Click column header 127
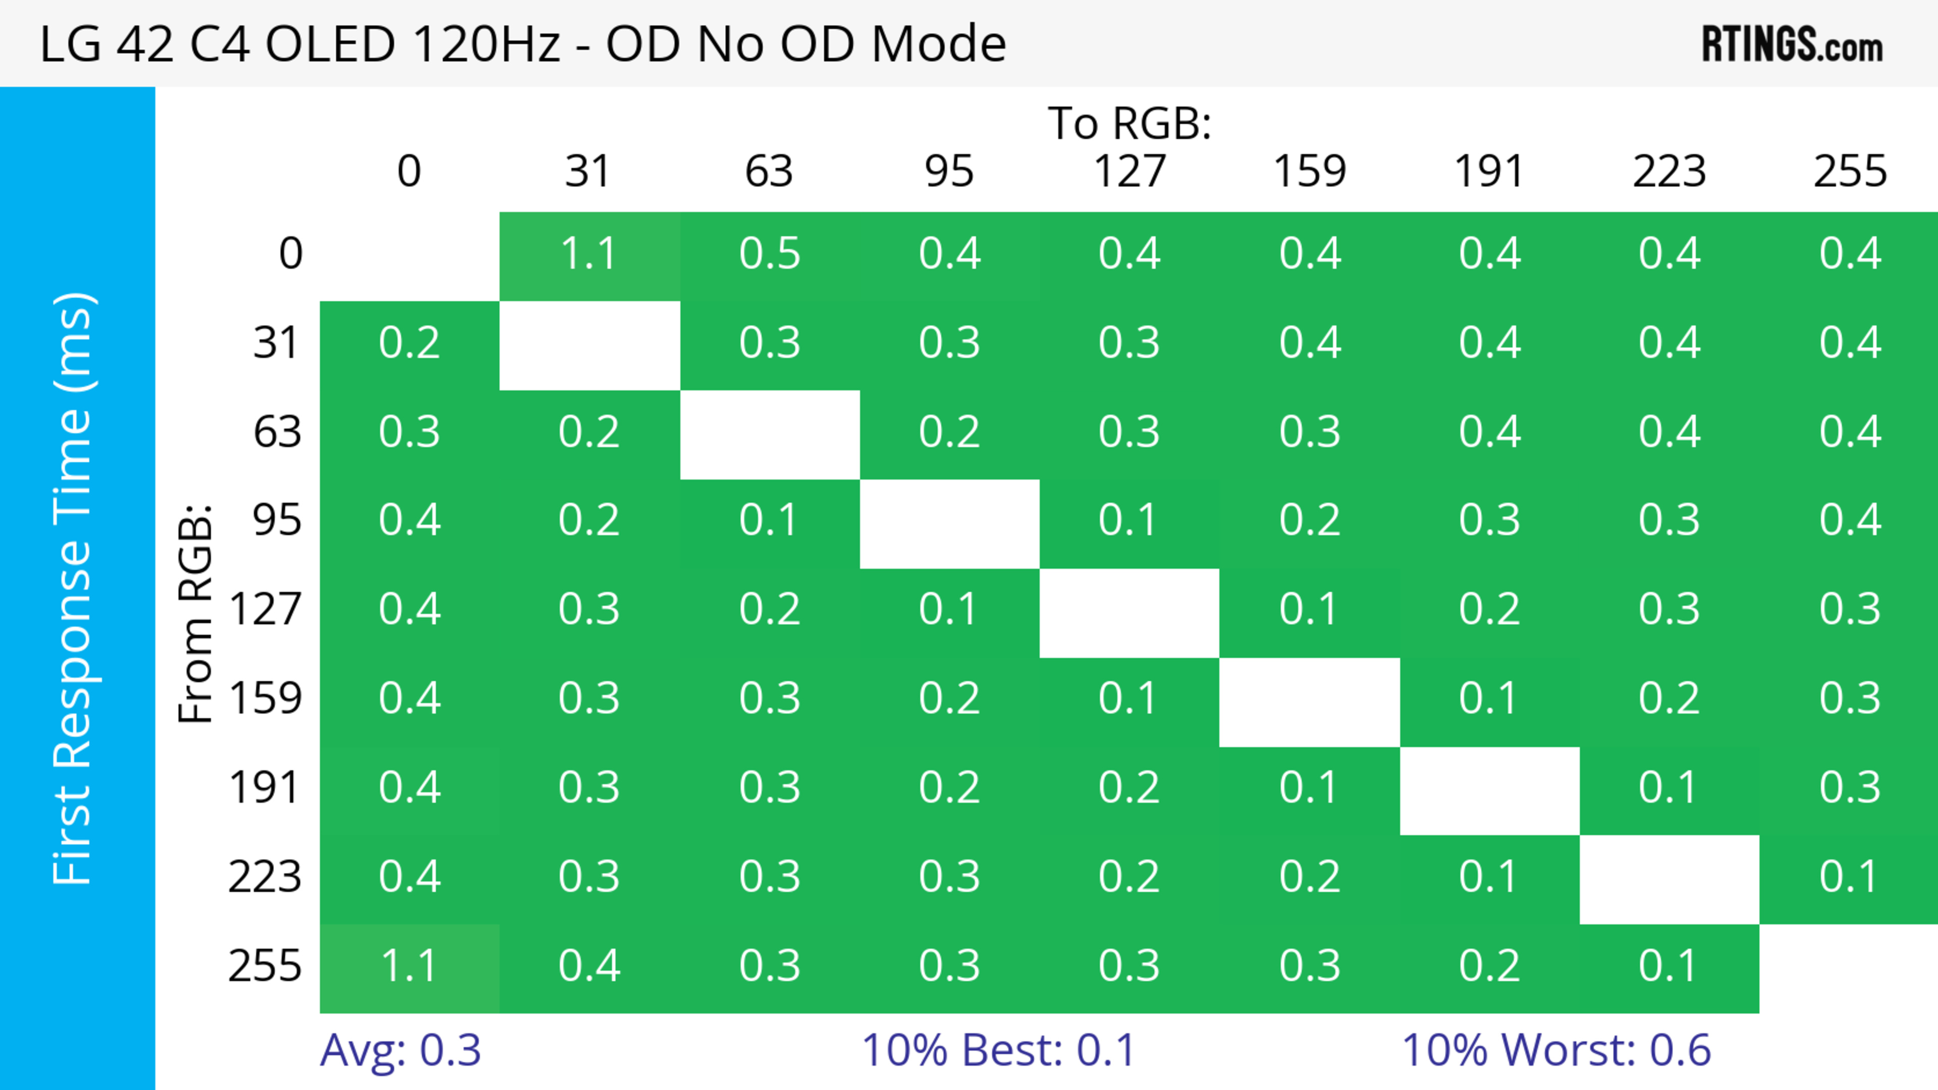Image resolution: width=1938 pixels, height=1090 pixels. pyautogui.click(x=1129, y=171)
